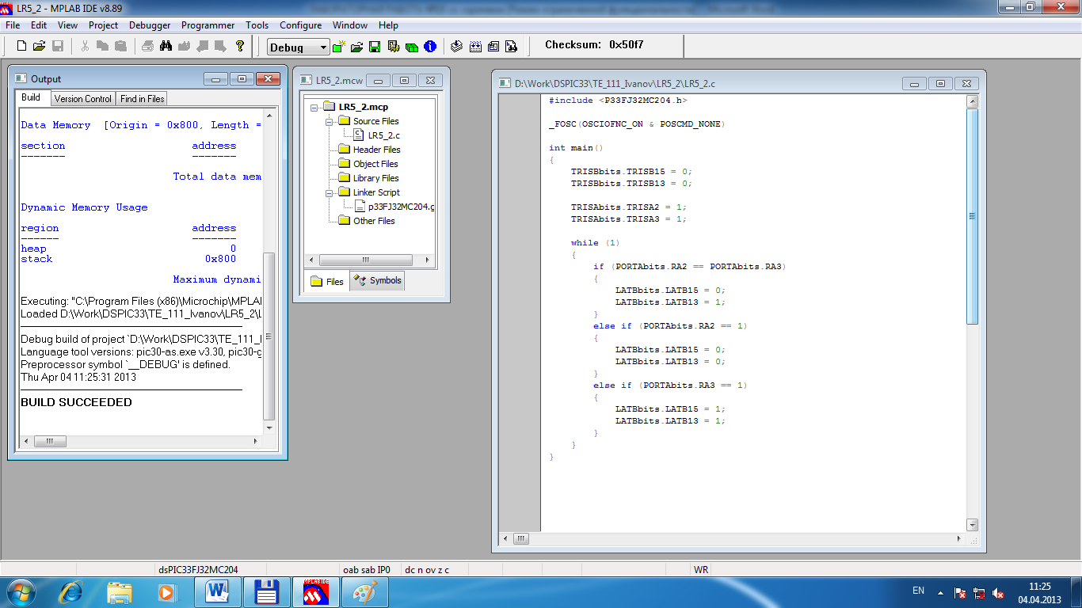Viewport: 1082px width, 608px height.
Task: Collapse the LR5_2.mcp project tree node
Action: coord(314,107)
